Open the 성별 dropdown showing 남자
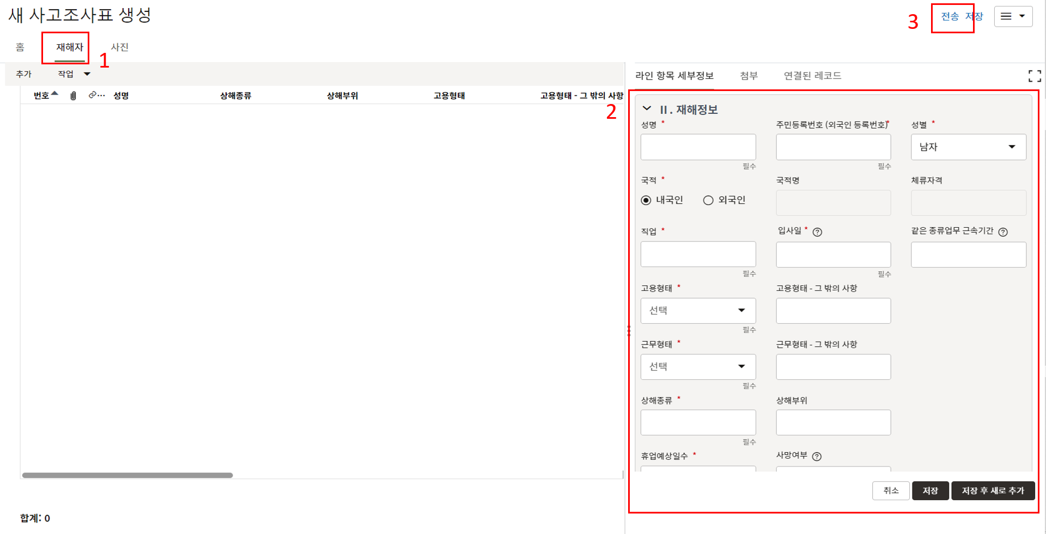Viewport: 1046px width, 534px height. pos(968,147)
